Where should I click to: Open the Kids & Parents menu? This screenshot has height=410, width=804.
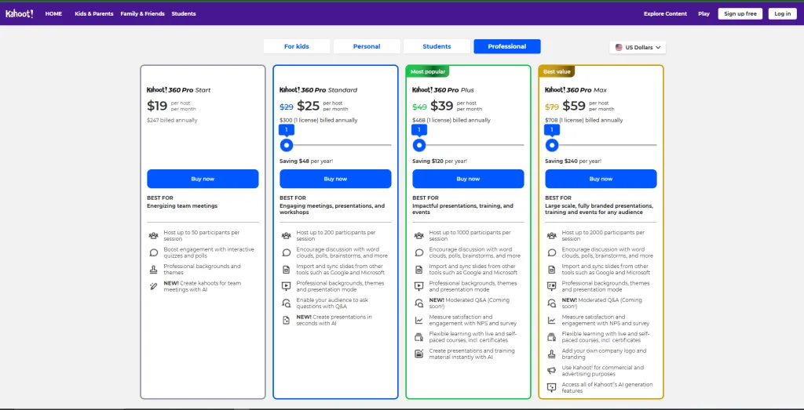pyautogui.click(x=93, y=13)
